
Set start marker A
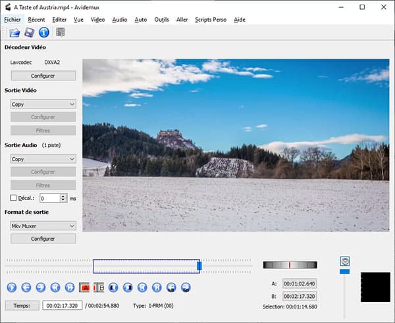[84, 287]
